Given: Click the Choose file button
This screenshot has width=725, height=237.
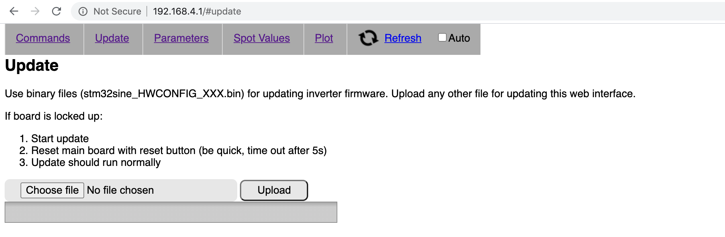Looking at the screenshot, I should tap(52, 190).
